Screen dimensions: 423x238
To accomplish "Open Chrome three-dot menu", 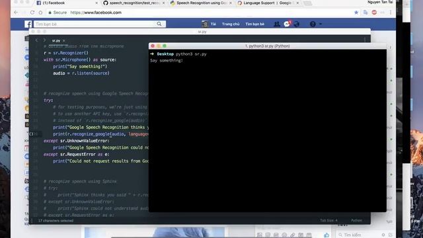I will click(391, 13).
